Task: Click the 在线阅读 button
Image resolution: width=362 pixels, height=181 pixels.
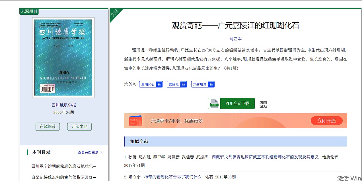Action: (x=48, y=127)
